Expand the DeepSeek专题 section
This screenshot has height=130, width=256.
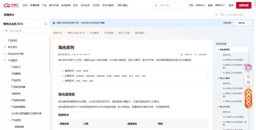coord(5,54)
